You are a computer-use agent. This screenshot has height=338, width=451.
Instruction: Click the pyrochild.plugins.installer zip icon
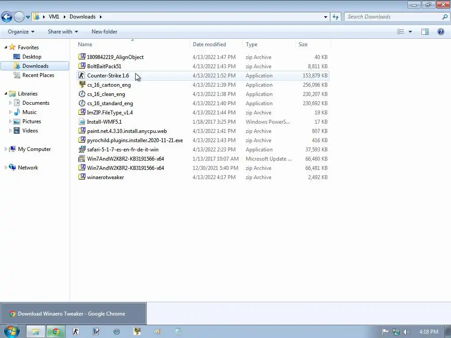pos(82,140)
